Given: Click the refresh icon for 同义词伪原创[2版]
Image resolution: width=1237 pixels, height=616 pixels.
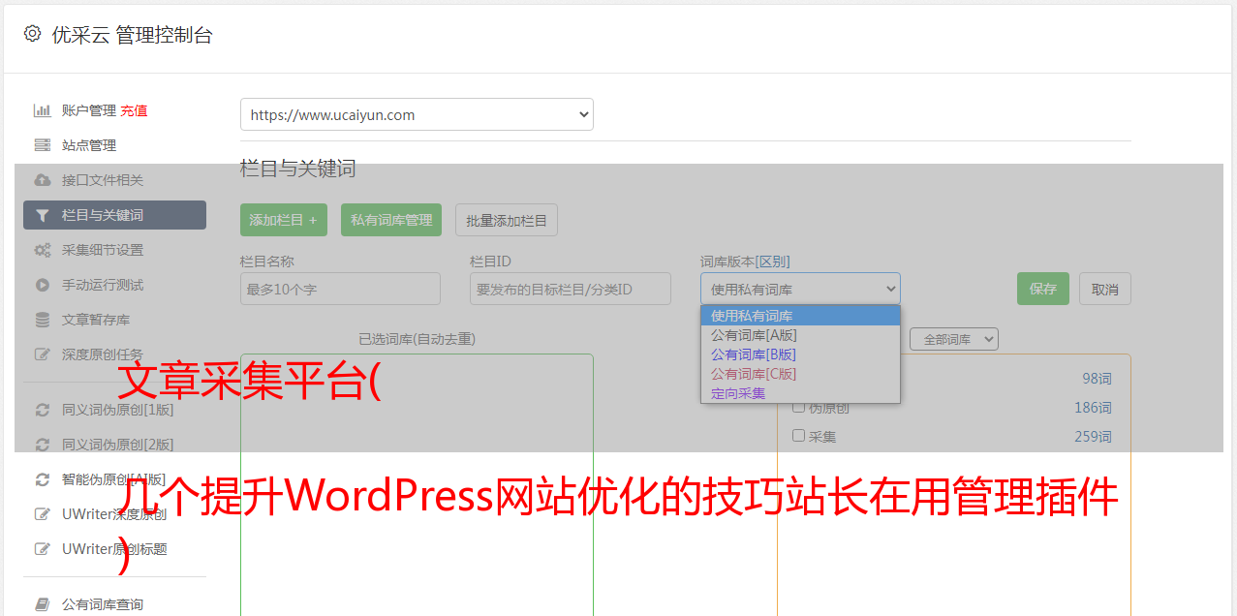Looking at the screenshot, I should [x=42, y=445].
